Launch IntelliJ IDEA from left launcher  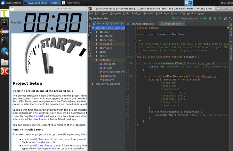coord(5,23)
